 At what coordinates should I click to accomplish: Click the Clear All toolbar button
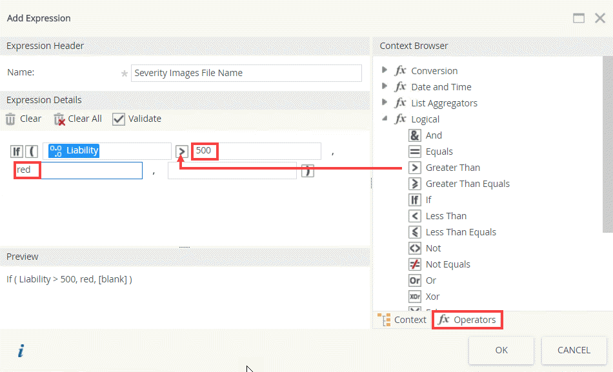(x=77, y=119)
